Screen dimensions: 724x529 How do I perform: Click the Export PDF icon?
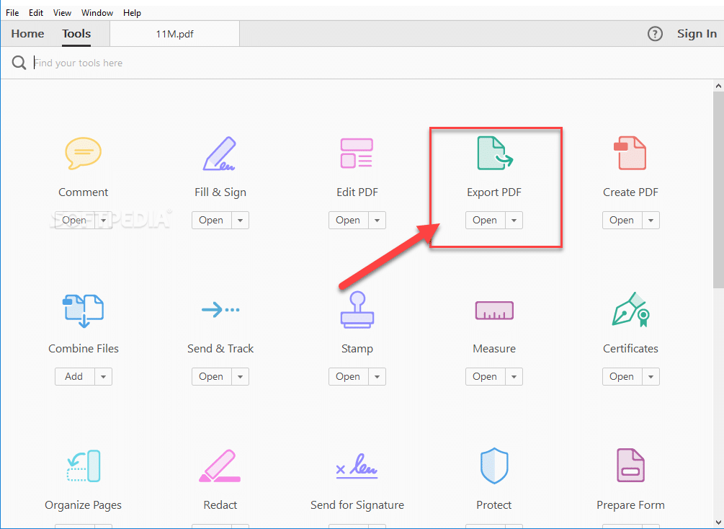coord(494,153)
